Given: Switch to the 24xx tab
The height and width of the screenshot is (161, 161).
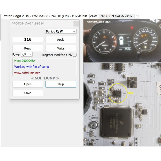Looking at the screenshot, I should coord(93,16).
